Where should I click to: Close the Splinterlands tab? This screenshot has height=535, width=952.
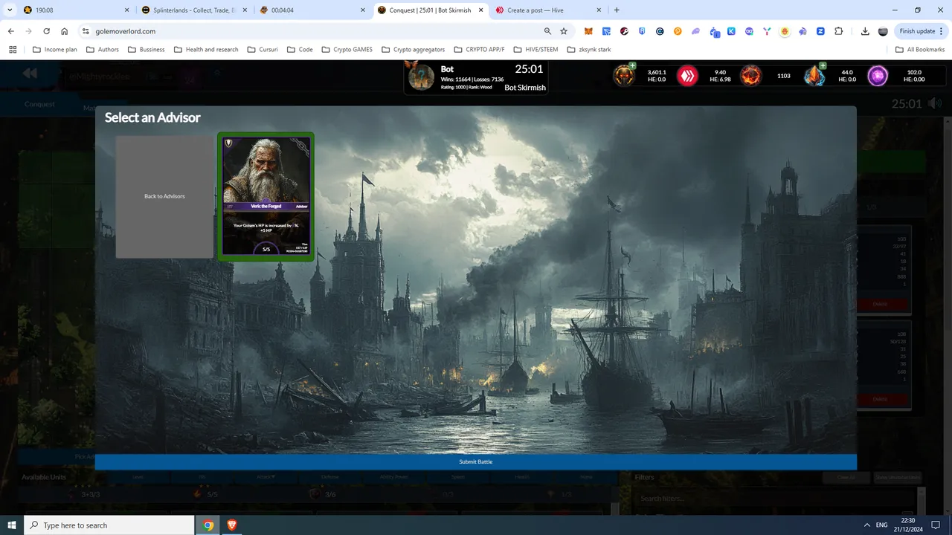[243, 10]
